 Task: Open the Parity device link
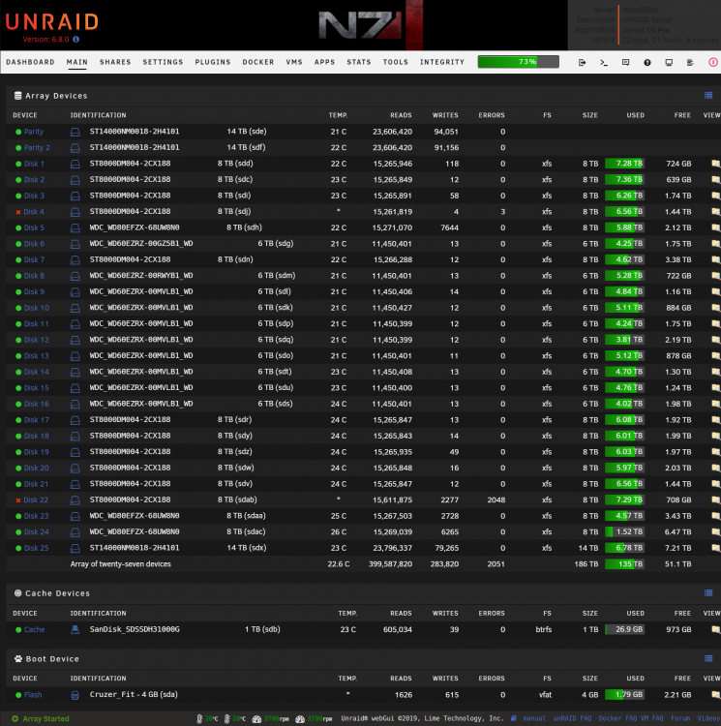(x=34, y=132)
